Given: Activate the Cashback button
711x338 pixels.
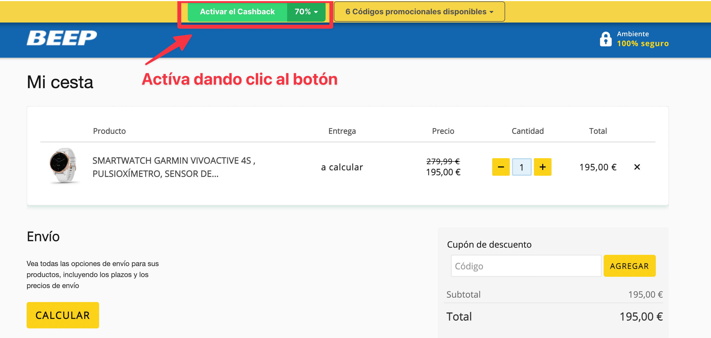Looking at the screenshot, I should tap(237, 12).
